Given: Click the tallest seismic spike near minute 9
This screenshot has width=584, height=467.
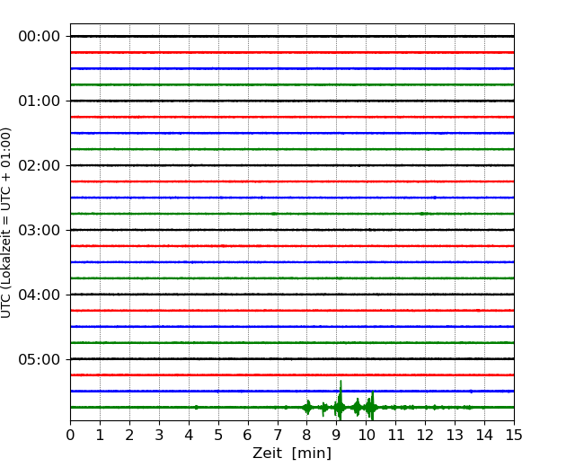Looking at the screenshot, I should [340, 401].
